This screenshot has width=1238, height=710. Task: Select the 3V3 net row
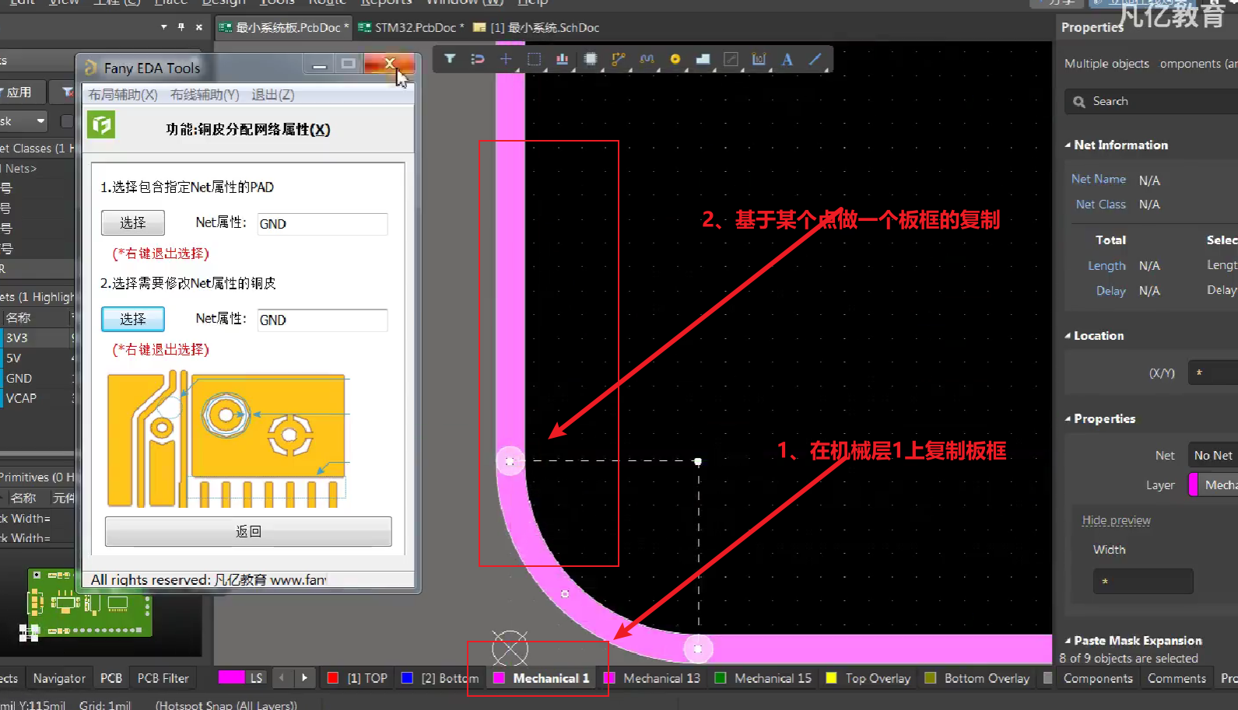tap(37, 338)
